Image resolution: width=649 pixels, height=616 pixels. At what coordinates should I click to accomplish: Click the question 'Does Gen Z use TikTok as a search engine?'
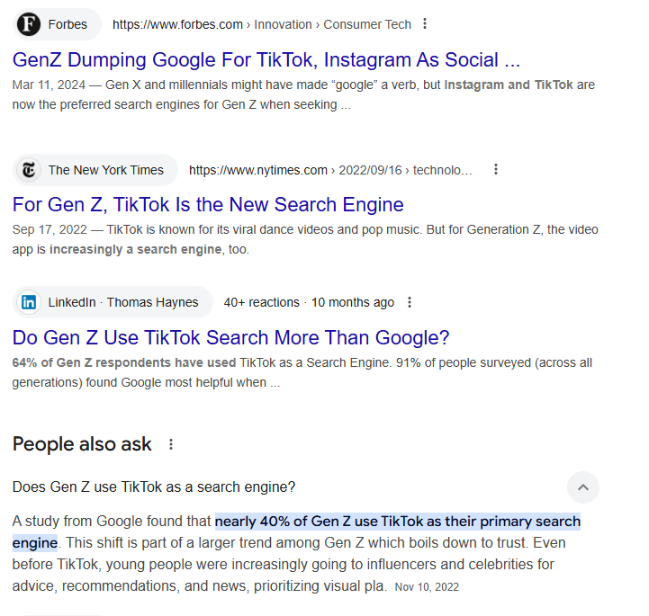coord(154,487)
